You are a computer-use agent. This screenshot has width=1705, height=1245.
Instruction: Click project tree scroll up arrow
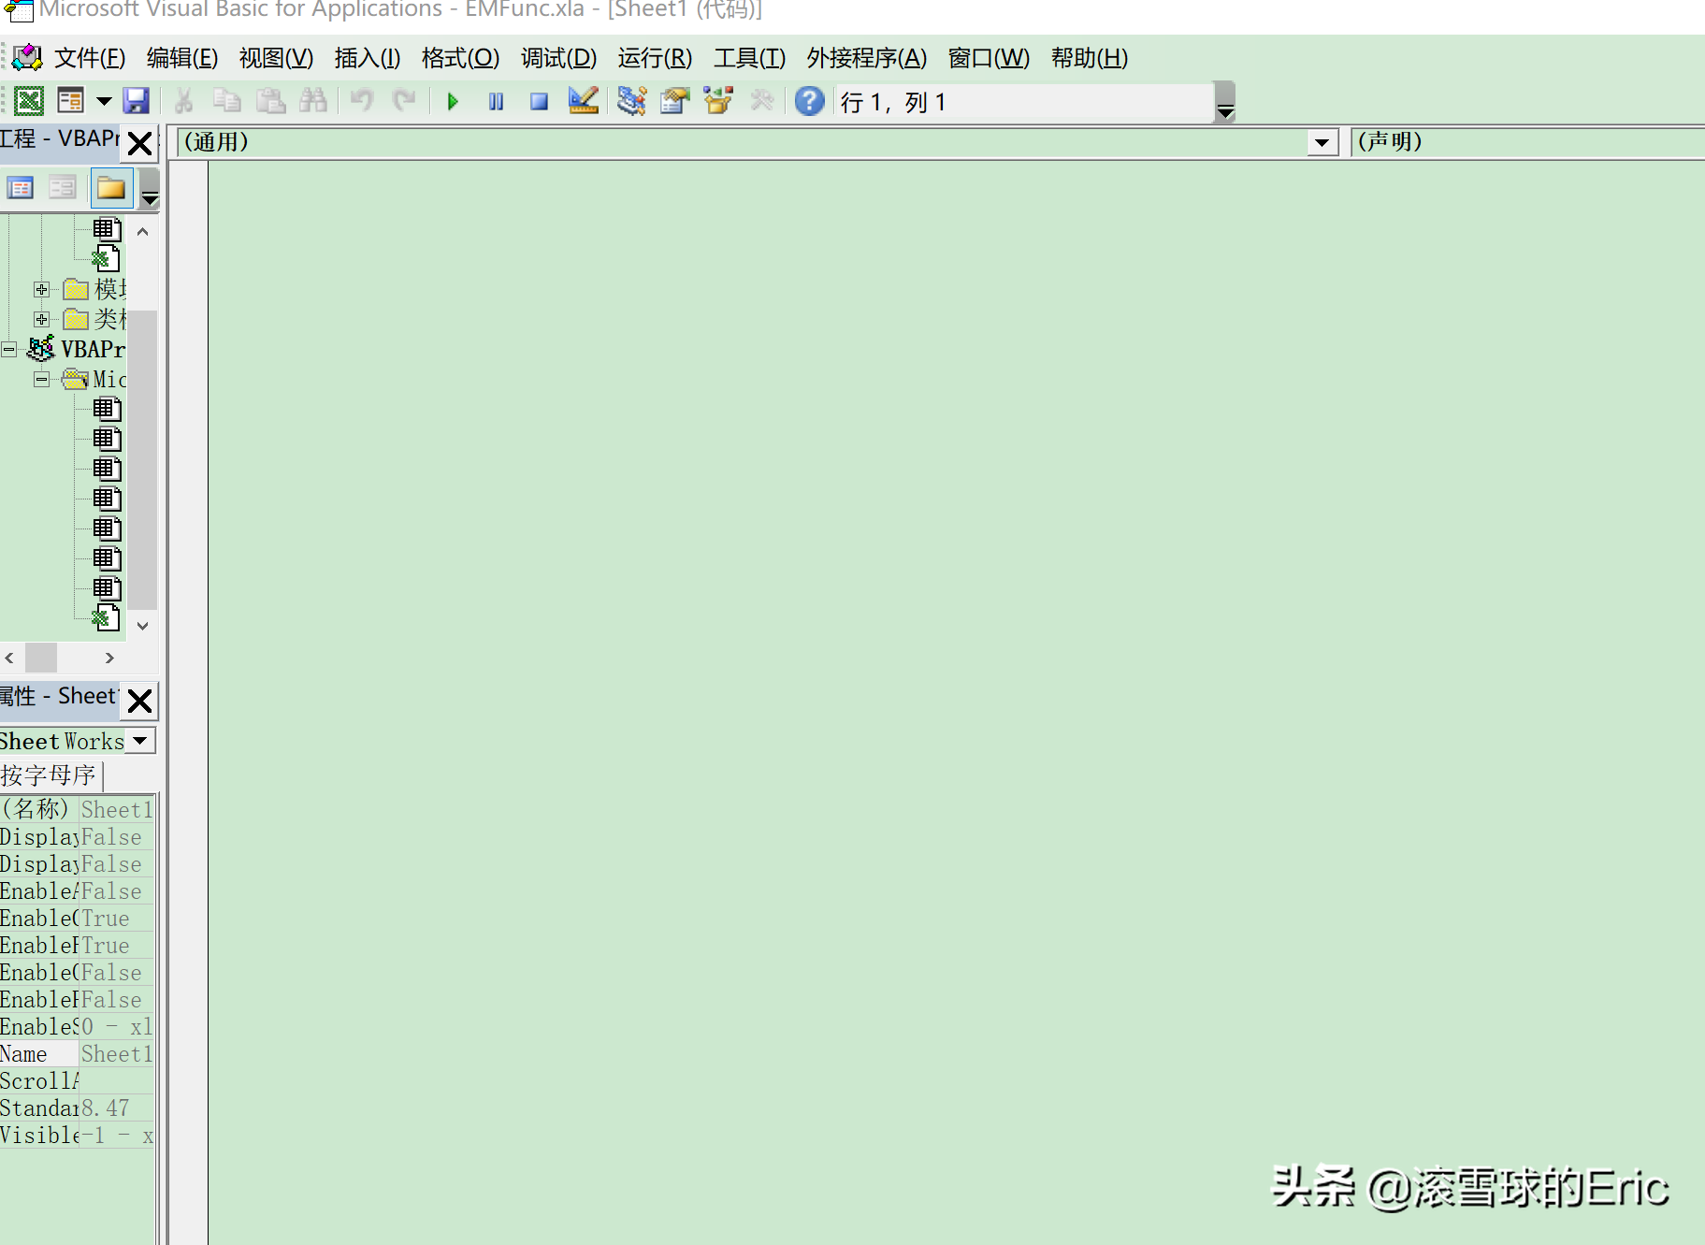[x=142, y=231]
